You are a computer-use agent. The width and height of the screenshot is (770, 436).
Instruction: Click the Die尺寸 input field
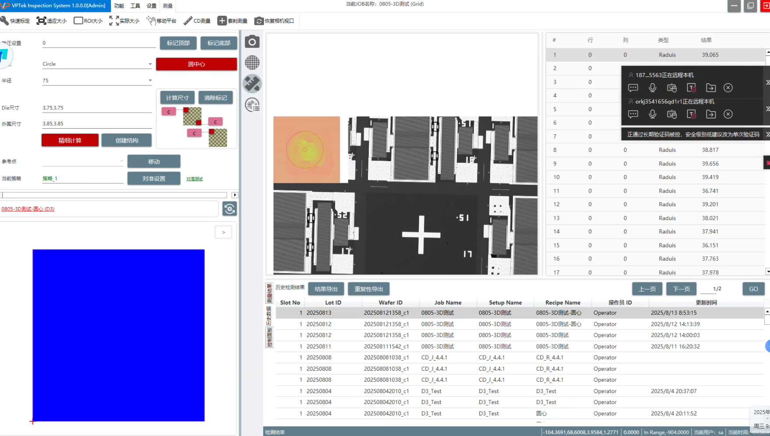tap(96, 108)
